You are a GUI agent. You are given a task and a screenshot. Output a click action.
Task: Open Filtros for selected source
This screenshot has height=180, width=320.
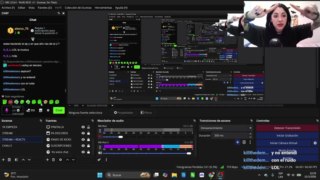click(146, 113)
